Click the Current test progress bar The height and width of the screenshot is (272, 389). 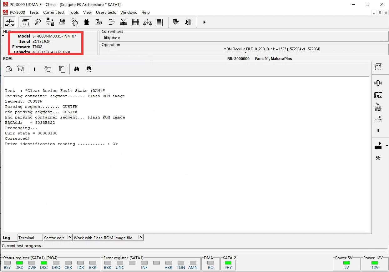[x=194, y=251]
